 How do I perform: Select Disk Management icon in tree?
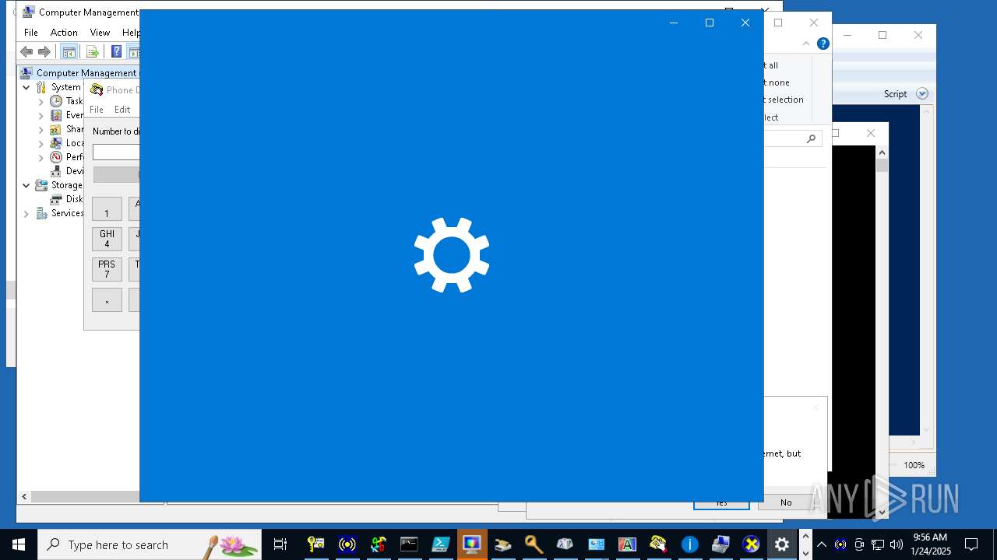(56, 199)
